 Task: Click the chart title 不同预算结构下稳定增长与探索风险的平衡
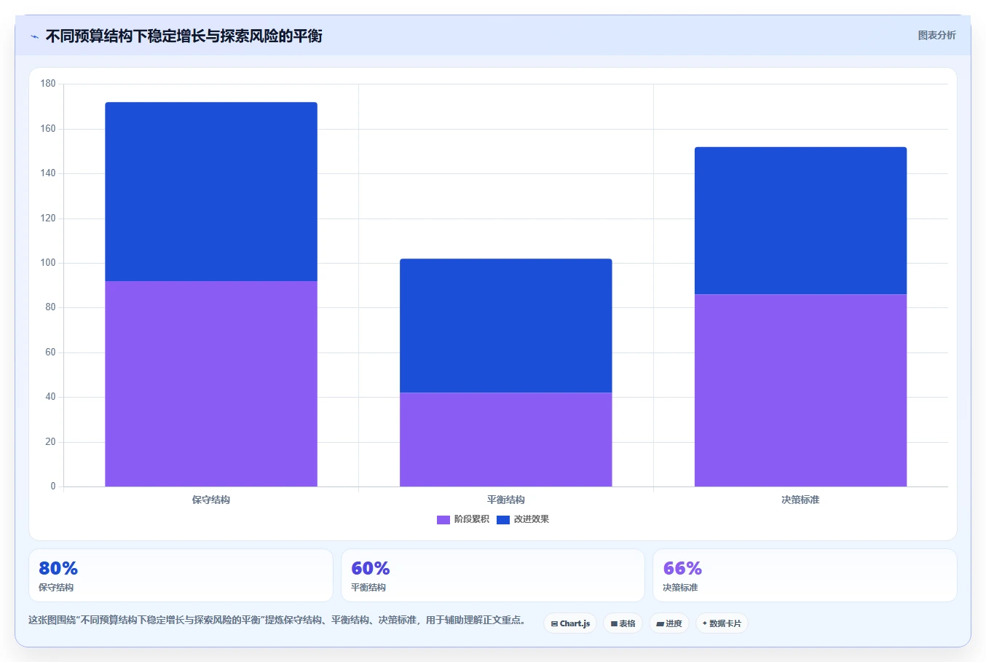pyautogui.click(x=184, y=36)
